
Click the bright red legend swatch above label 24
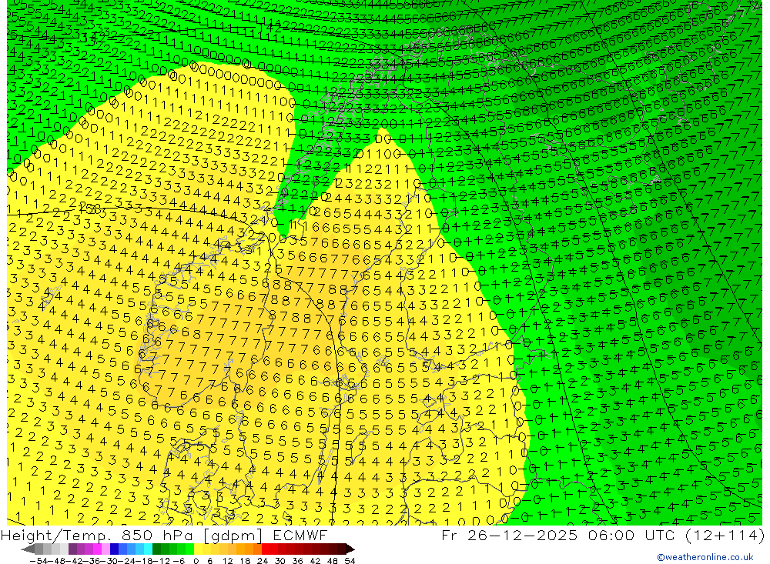coord(266,549)
